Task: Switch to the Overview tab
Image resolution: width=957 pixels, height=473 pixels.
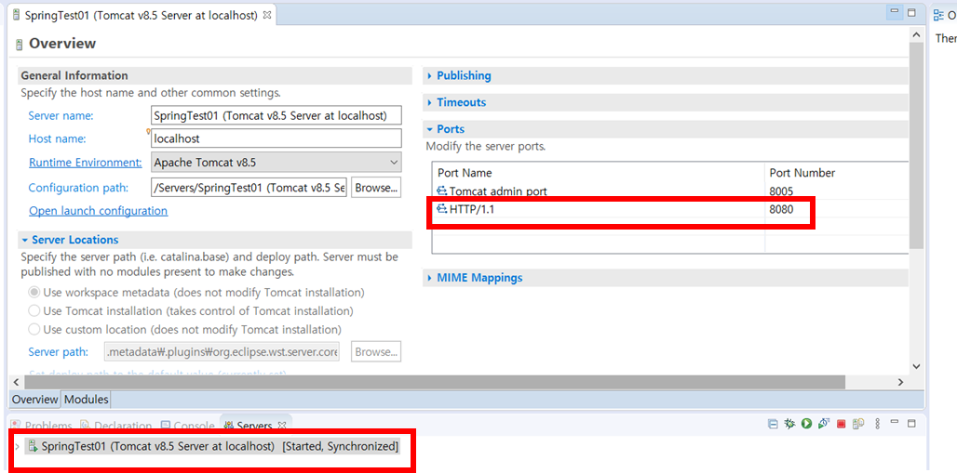Action: click(x=34, y=400)
